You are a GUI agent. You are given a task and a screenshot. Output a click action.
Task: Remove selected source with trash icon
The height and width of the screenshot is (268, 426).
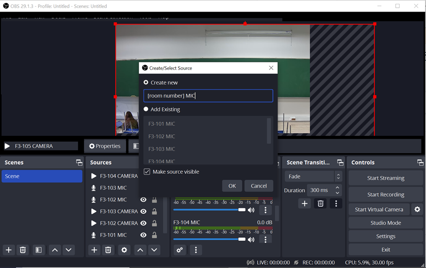click(108, 250)
